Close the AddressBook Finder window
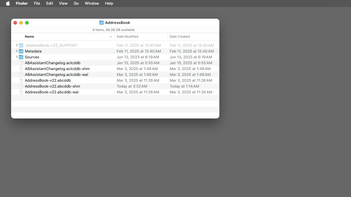351x197 pixels. (x=15, y=23)
